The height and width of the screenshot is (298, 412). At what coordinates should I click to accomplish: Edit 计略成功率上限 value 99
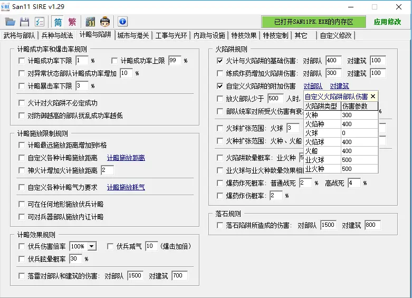click(175, 61)
